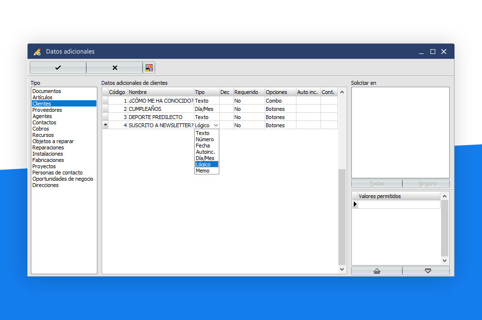Choose Fecha in the type dropdown list
This screenshot has width=482, height=320.
203,146
